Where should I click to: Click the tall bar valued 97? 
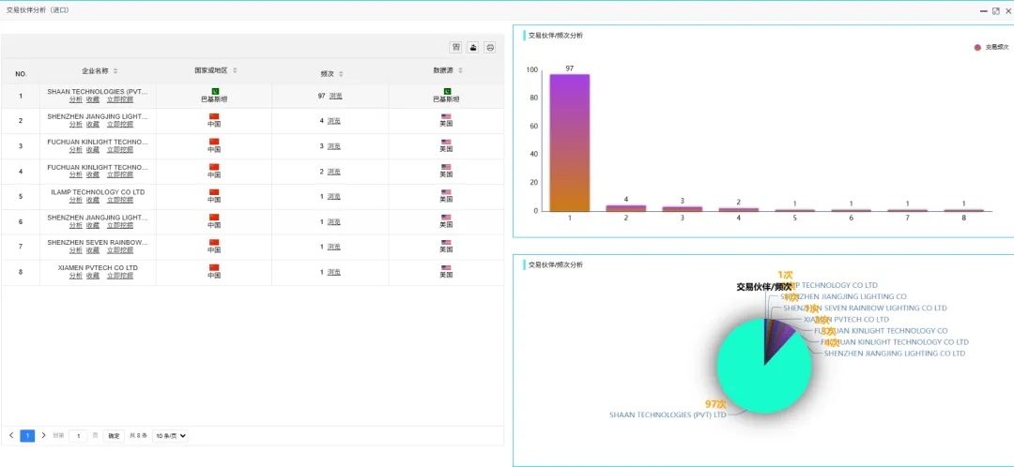coord(570,143)
